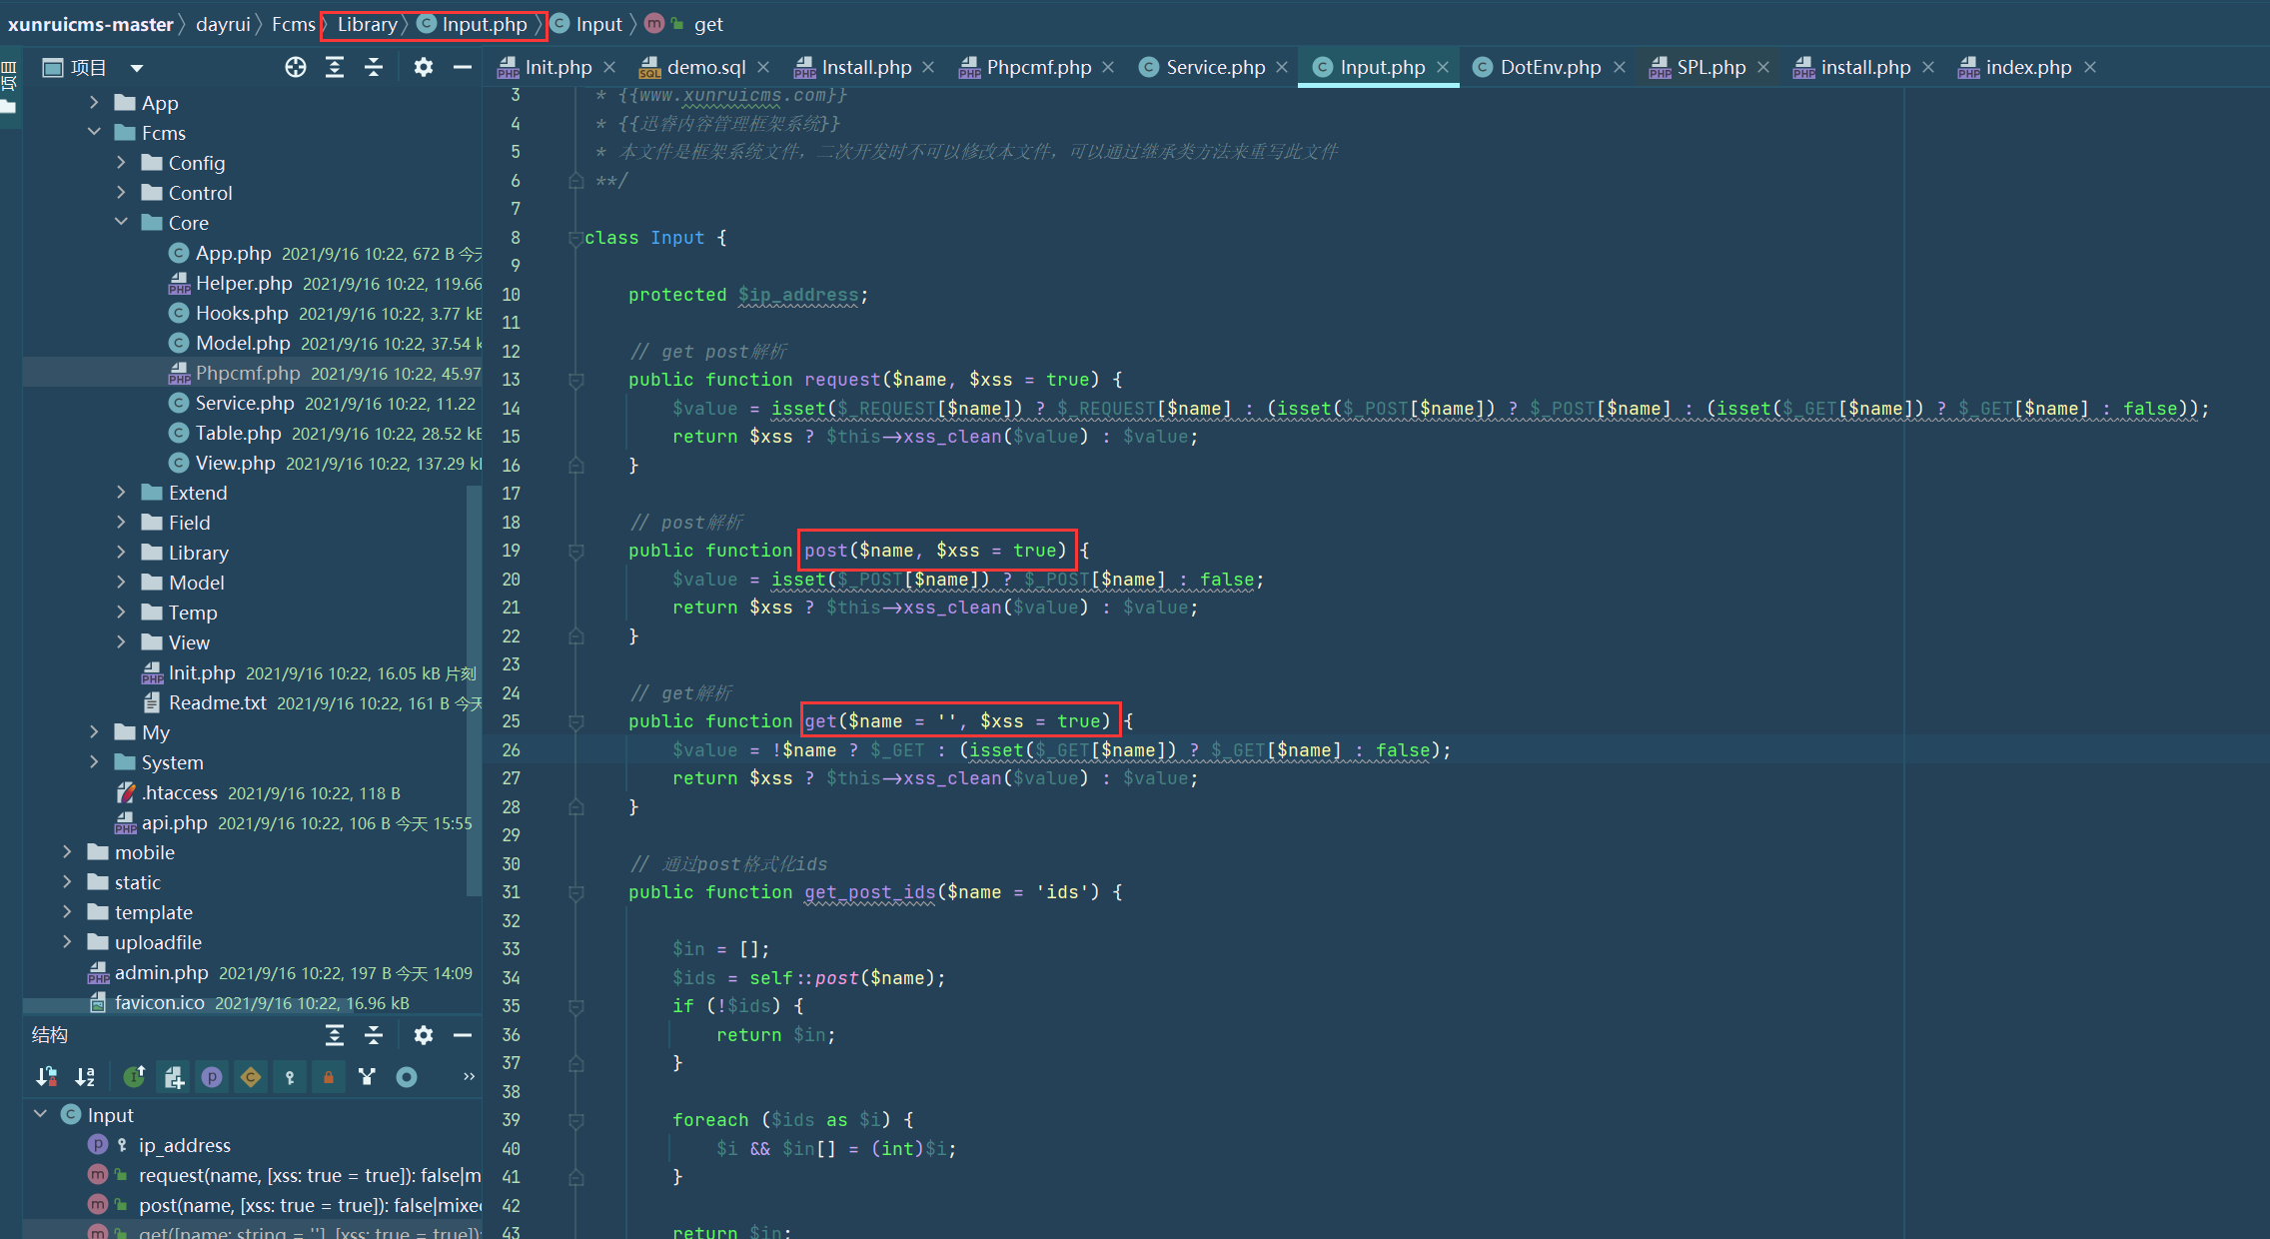Viewport: 2270px width, 1239px height.
Task: Select post(name, ...) method in structure panel
Action: (x=310, y=1205)
